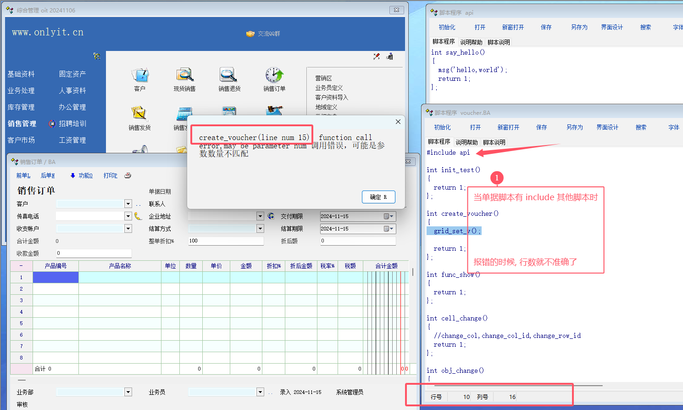This screenshot has height=410, width=683.
Task: Click the globe icon beside 企业地址
Action: point(271,216)
